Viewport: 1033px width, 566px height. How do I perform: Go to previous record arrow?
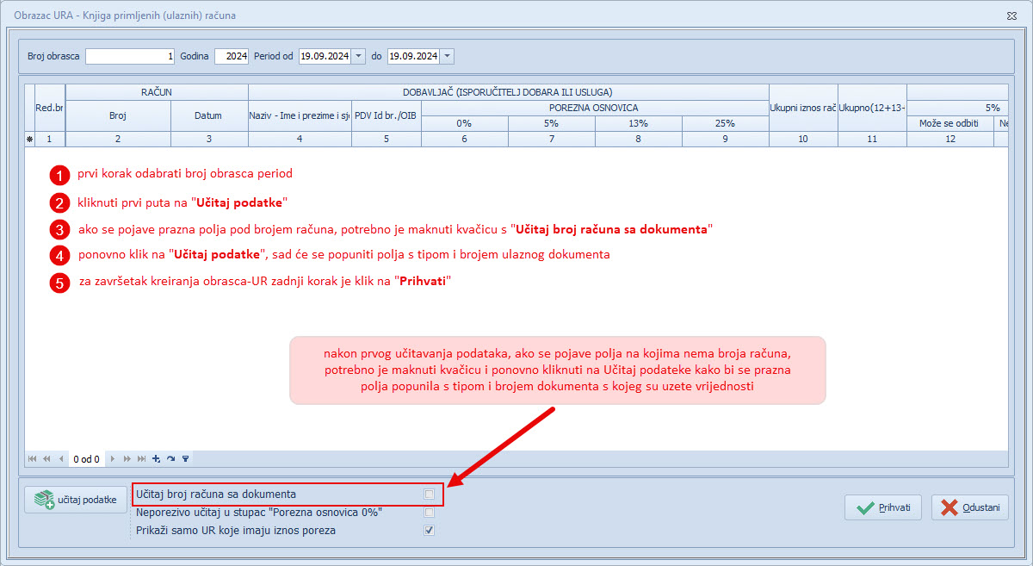coord(60,459)
